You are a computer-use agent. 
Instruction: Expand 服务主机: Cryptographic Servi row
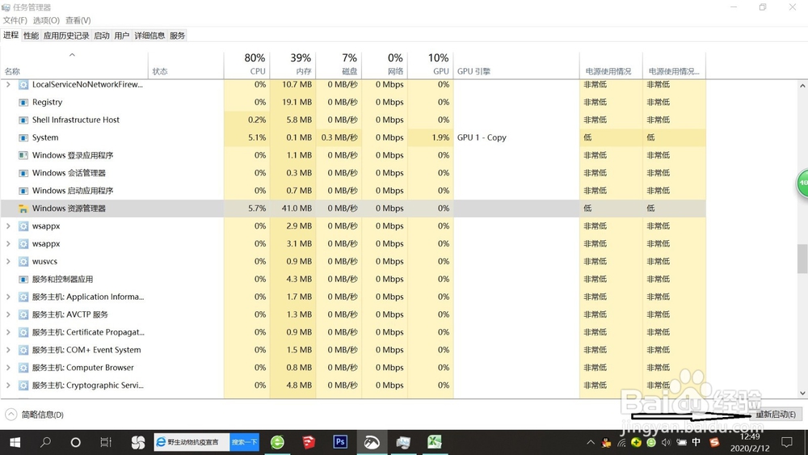8,385
